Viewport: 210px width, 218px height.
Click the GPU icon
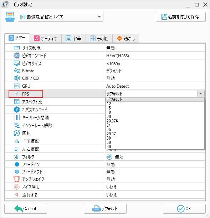[17, 86]
